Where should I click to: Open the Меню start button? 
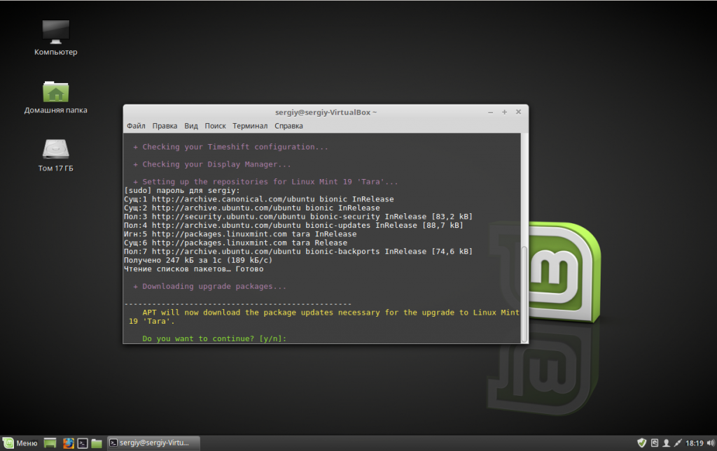(20, 443)
